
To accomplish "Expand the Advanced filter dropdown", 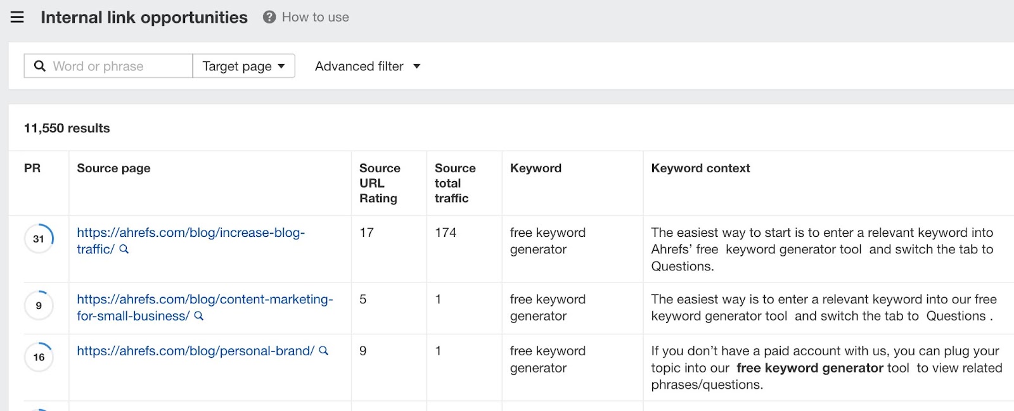I will point(368,66).
